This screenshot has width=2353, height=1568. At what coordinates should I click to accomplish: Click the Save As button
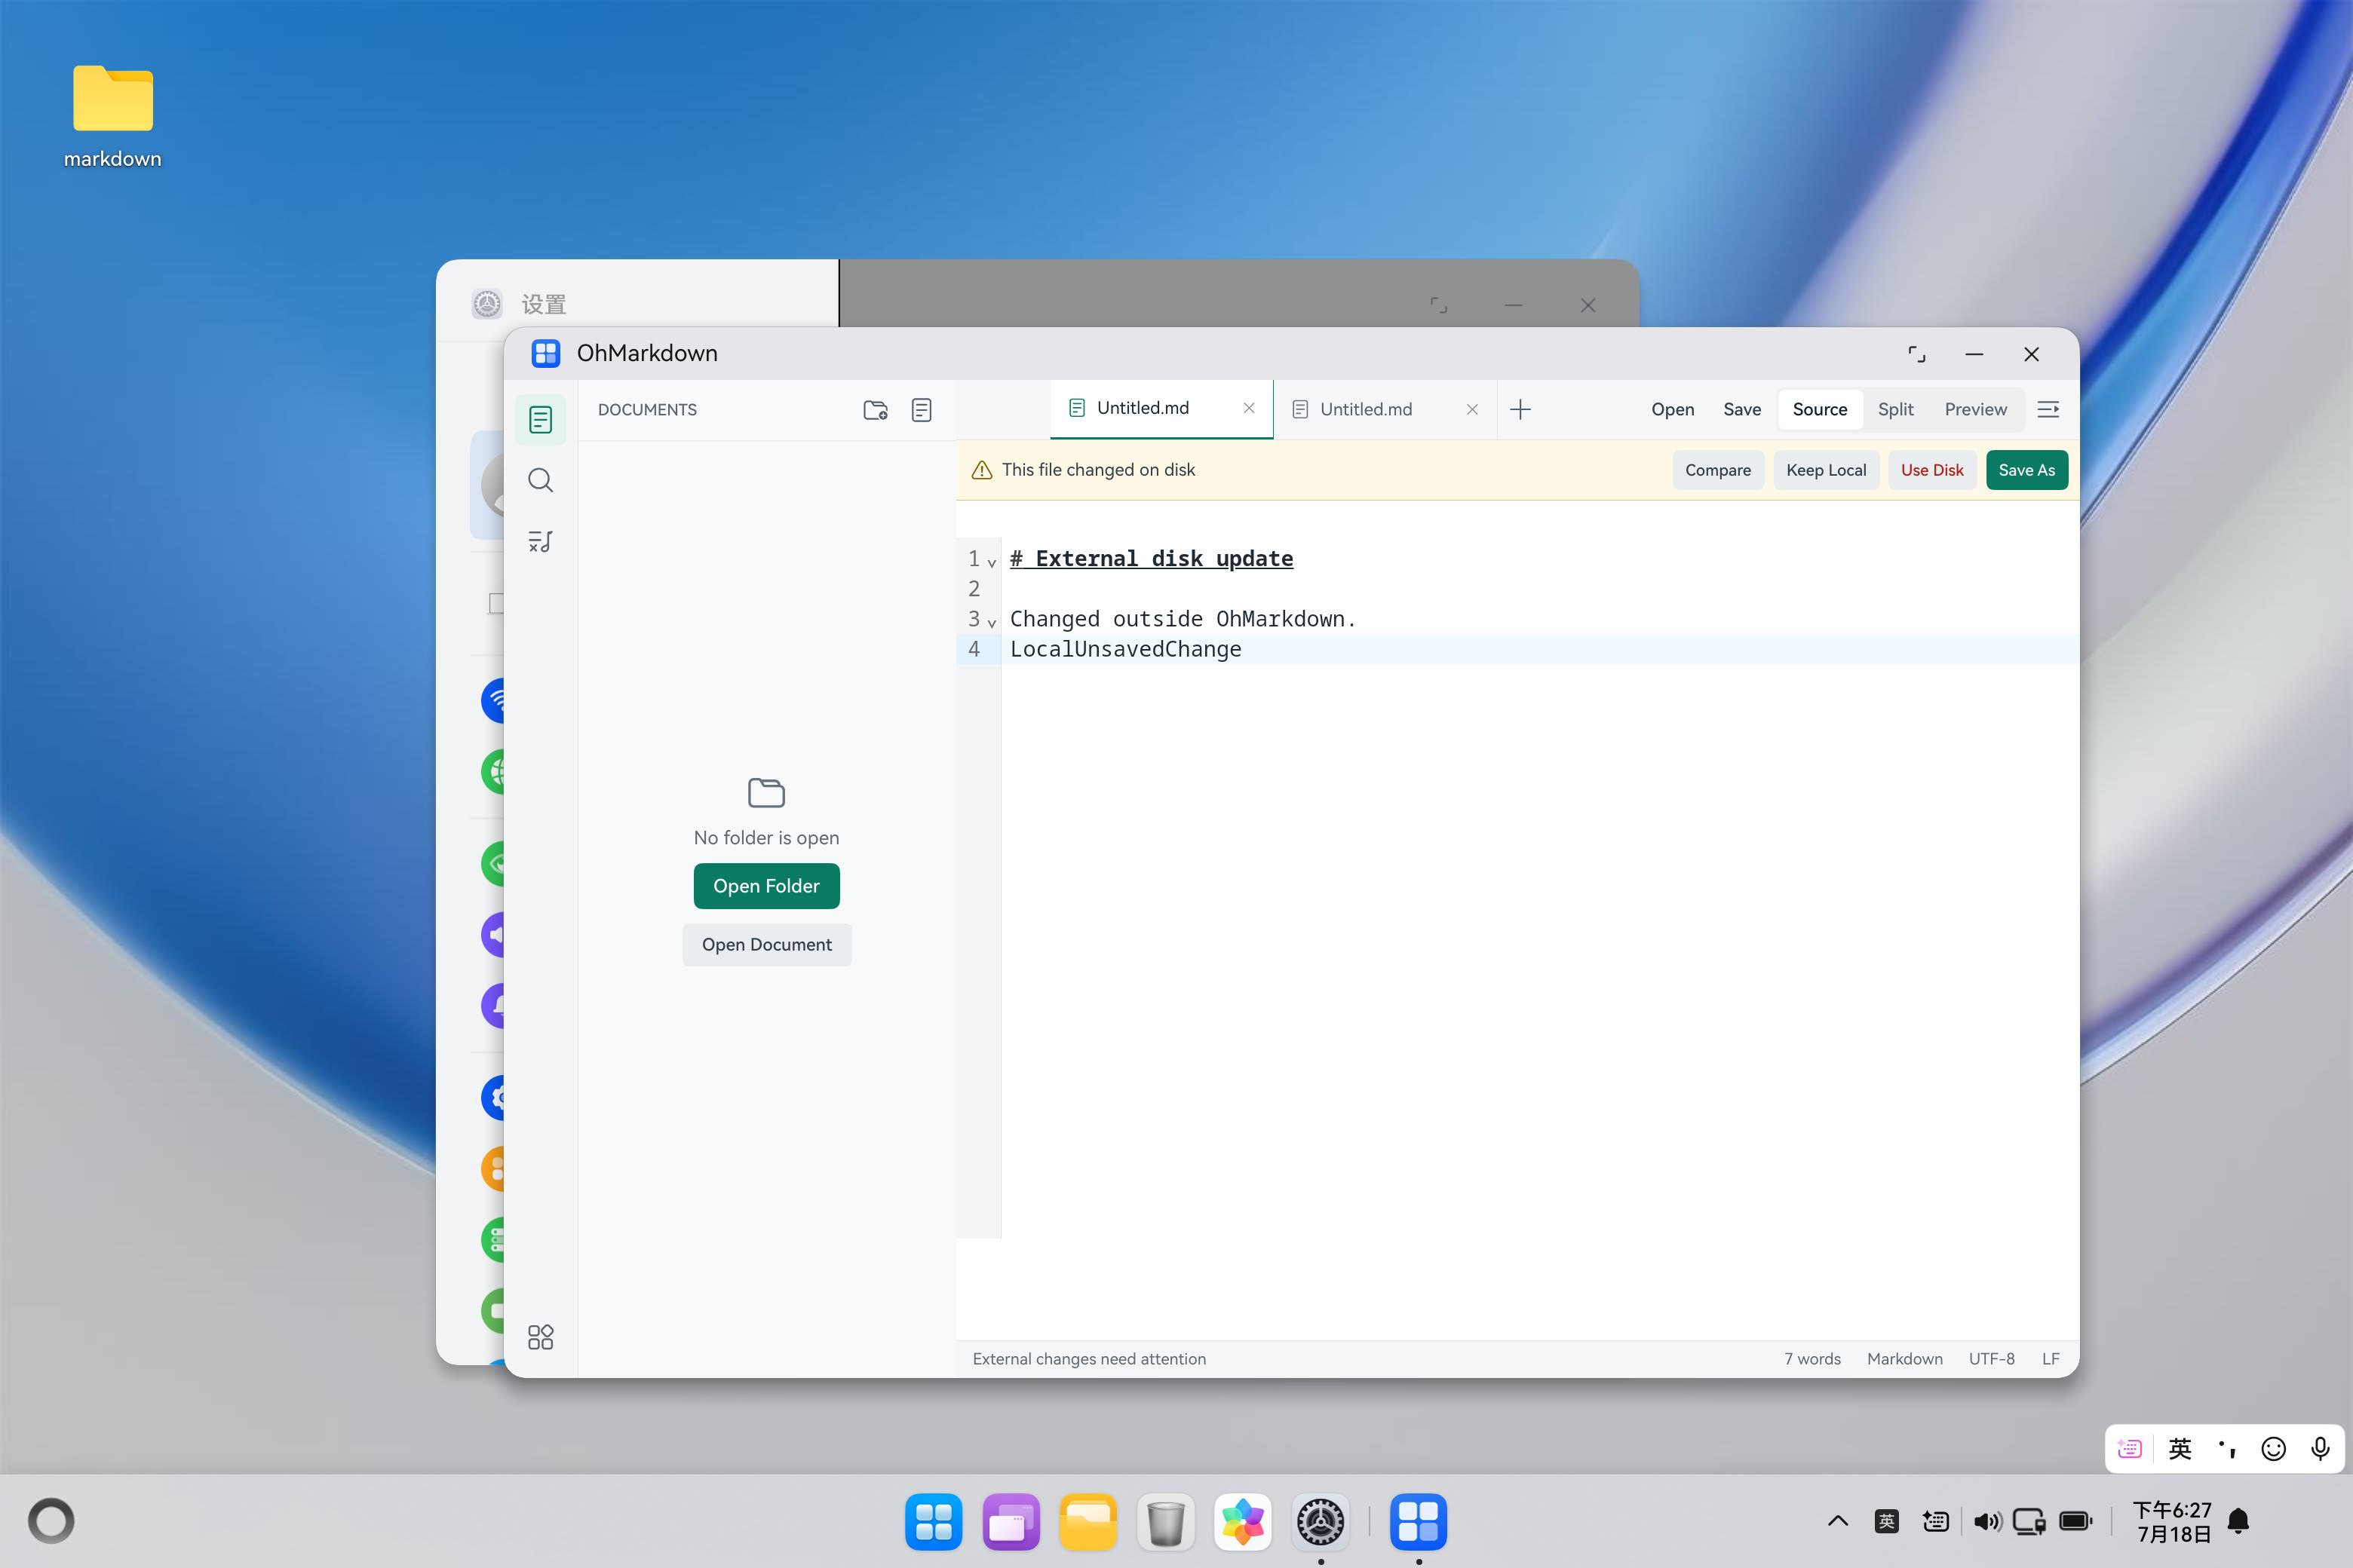click(x=2026, y=470)
